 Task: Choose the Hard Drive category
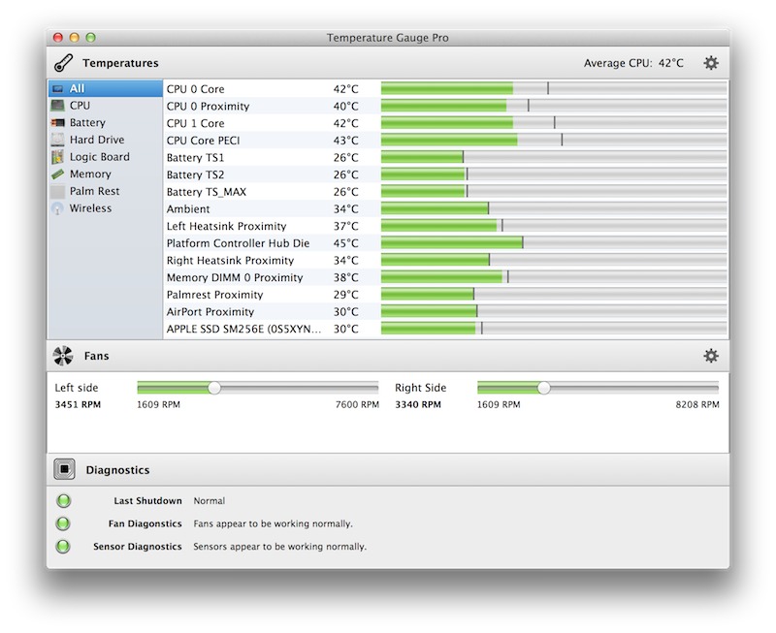[96, 140]
